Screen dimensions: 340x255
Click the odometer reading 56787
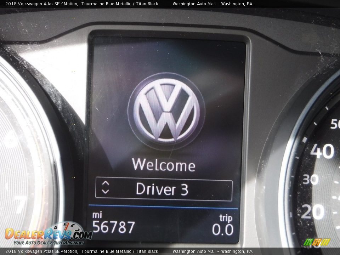(x=113, y=227)
